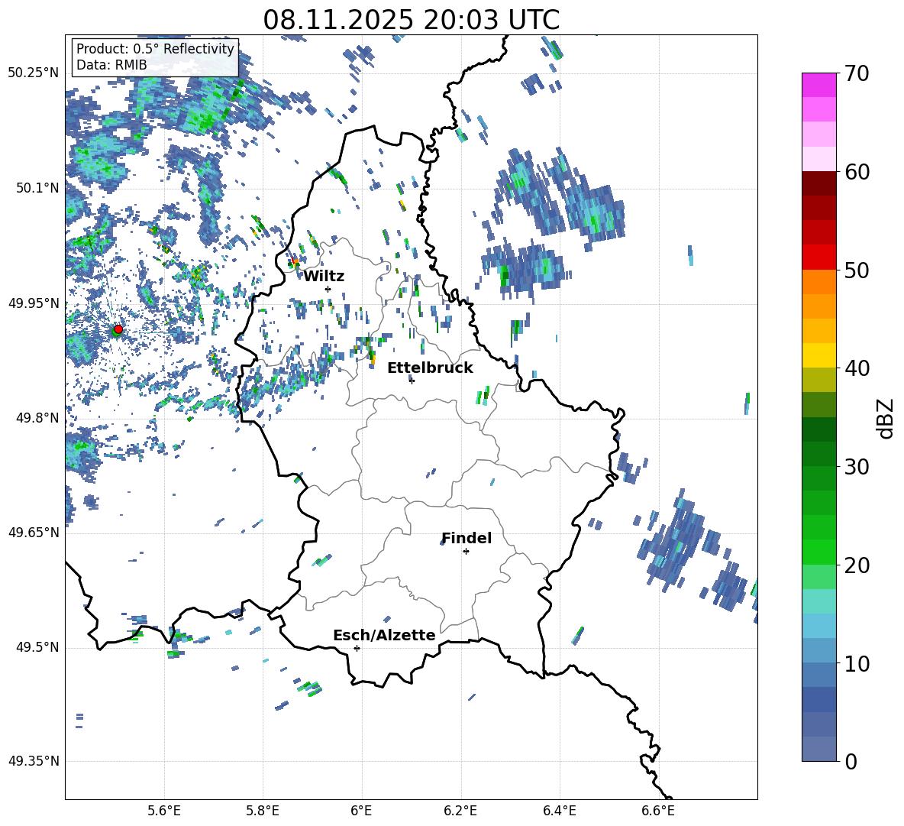This screenshot has width=904, height=826.
Task: Click the 49.65°N latitude label
Action: coord(34,532)
